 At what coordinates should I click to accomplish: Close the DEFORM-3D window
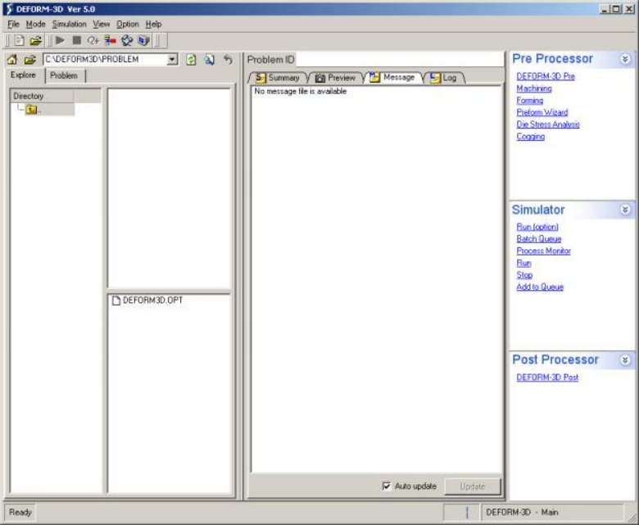pos(629,9)
